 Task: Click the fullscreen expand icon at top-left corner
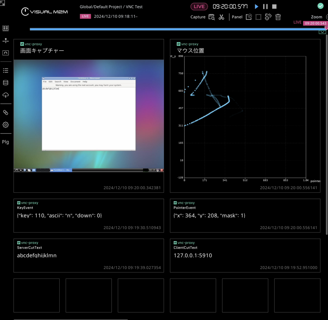point(2,3)
